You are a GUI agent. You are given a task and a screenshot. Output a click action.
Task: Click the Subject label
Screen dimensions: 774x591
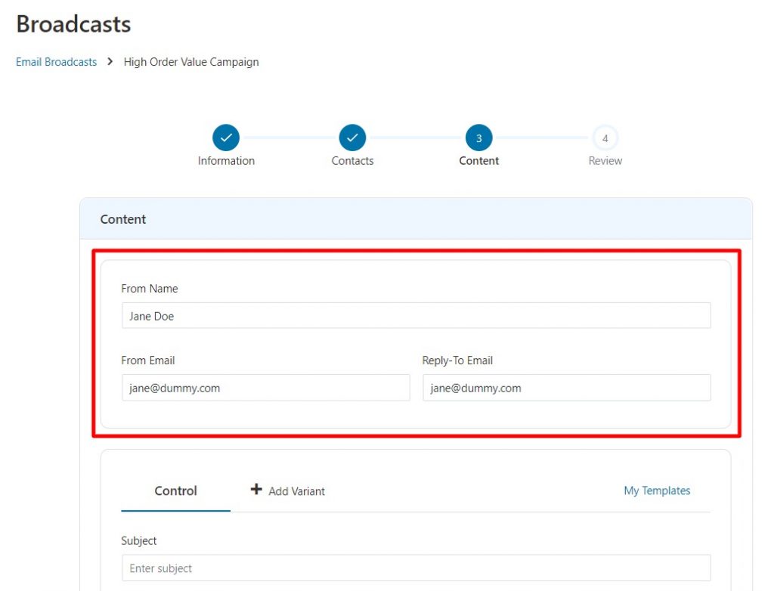139,541
